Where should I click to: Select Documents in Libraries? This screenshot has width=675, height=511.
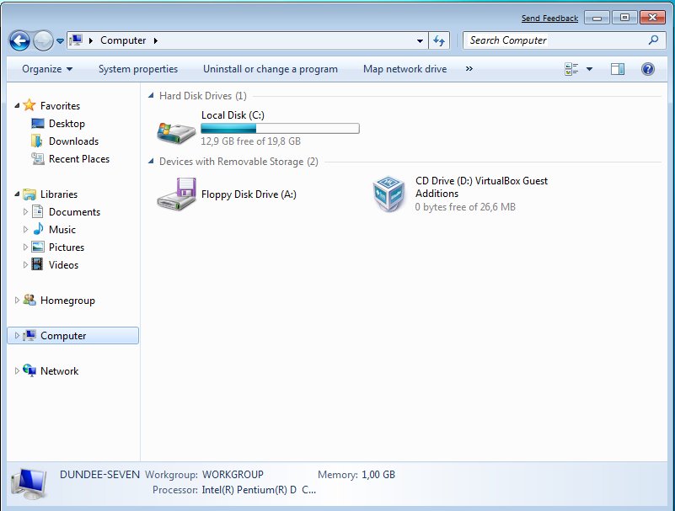(74, 212)
